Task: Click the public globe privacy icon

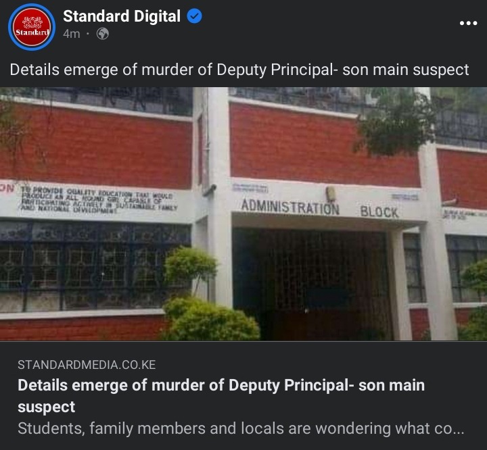Action: click(103, 34)
